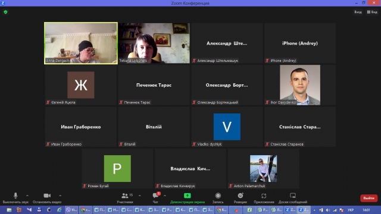Select the iPhone (Andrey) participant tile

(300, 43)
